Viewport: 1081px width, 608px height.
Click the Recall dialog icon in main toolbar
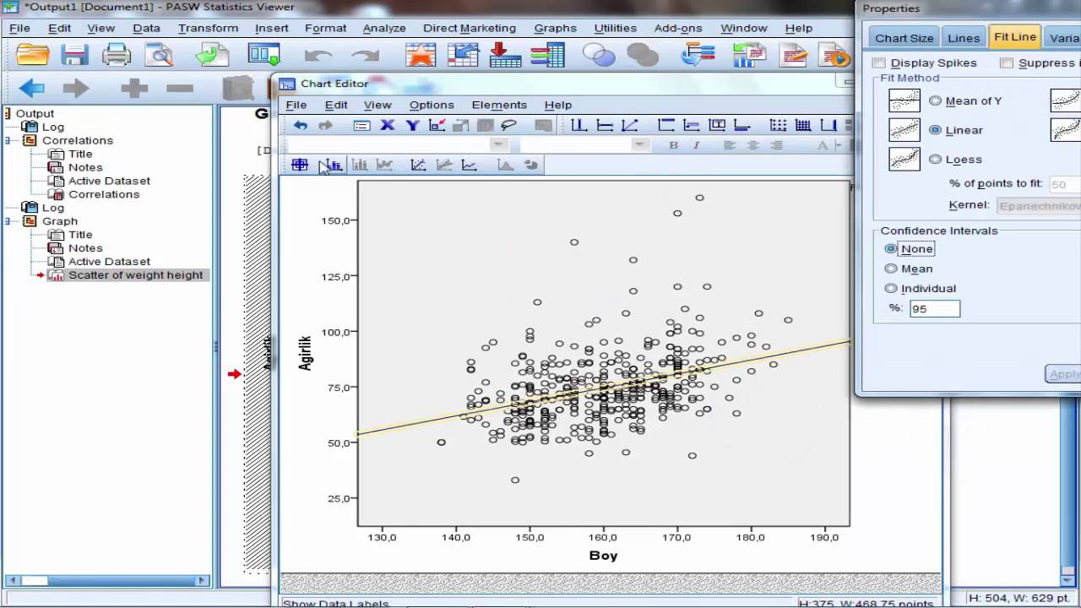pyautogui.click(x=263, y=57)
